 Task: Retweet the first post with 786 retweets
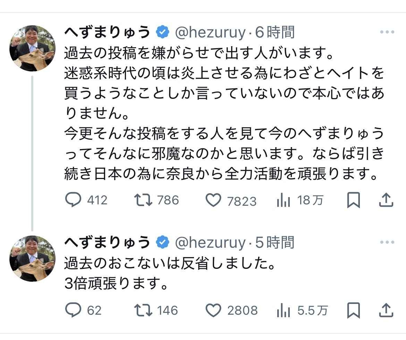[x=143, y=200]
